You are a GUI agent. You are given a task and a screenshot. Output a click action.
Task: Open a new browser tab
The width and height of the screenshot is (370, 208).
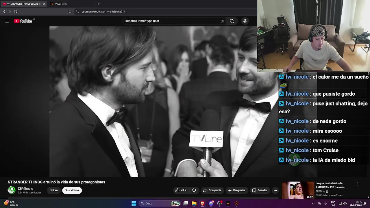pyautogui.click(x=99, y=4)
